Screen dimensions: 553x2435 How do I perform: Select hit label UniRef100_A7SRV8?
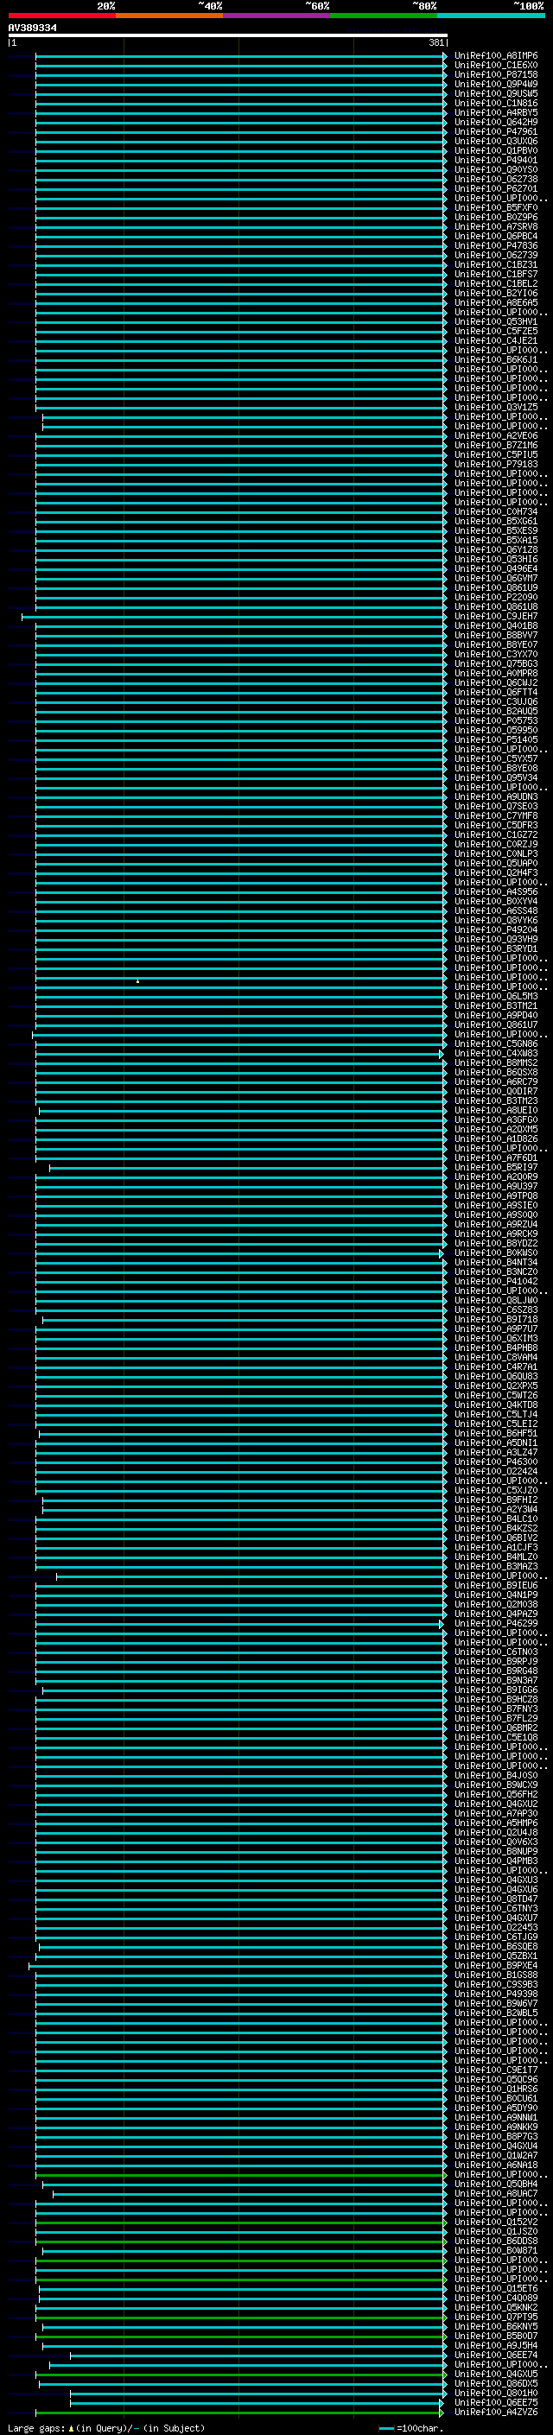495,227
